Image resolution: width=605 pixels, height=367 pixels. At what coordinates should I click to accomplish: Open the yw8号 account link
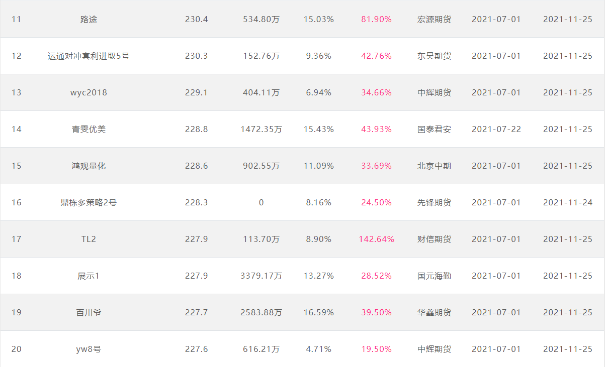pyautogui.click(x=89, y=349)
